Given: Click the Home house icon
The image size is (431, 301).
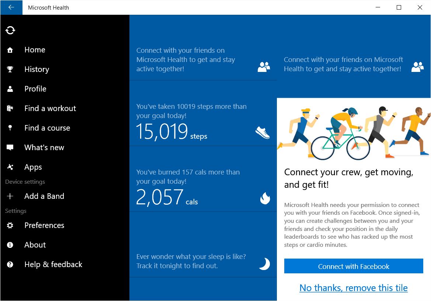Looking at the screenshot, I should click(x=10, y=50).
